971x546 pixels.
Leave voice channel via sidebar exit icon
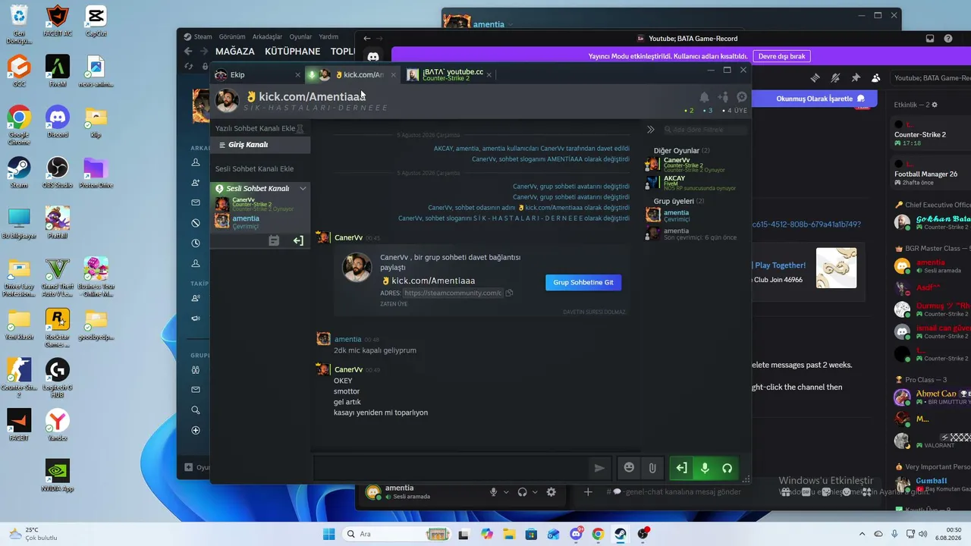[x=298, y=240]
